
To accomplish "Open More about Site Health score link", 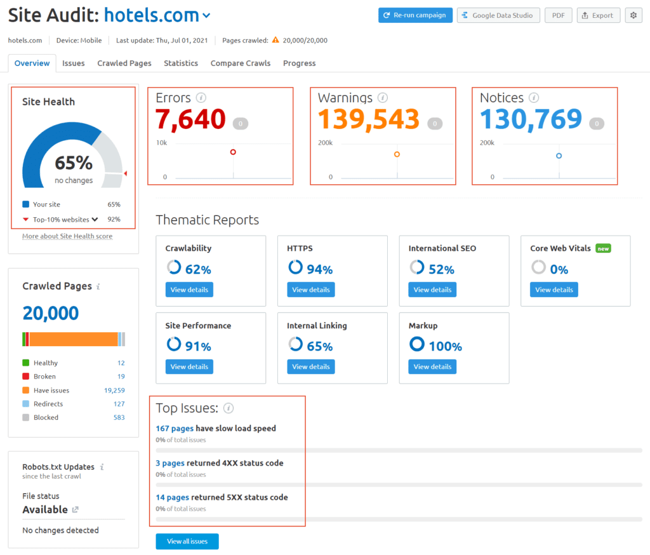I will pos(67,236).
